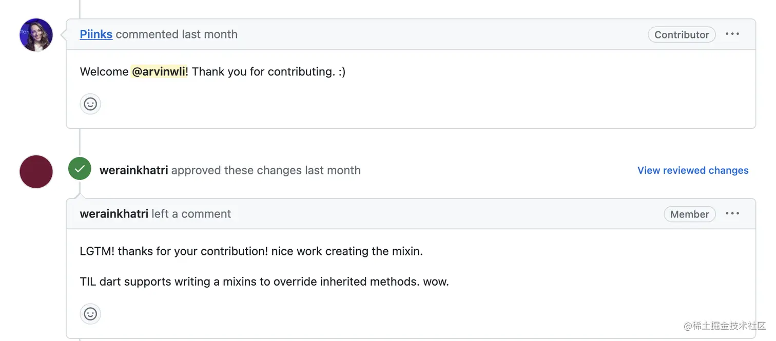Click the @arvinwli mention
This screenshot has height=341, width=776.
(x=159, y=72)
